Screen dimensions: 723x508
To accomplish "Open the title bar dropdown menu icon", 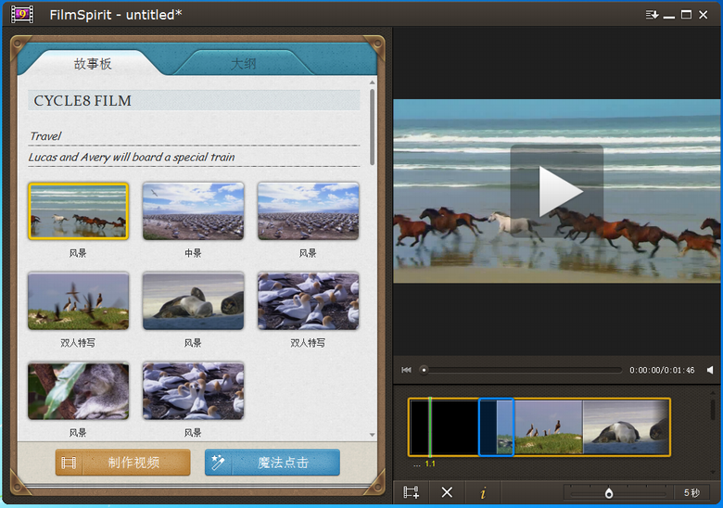I will click(652, 14).
